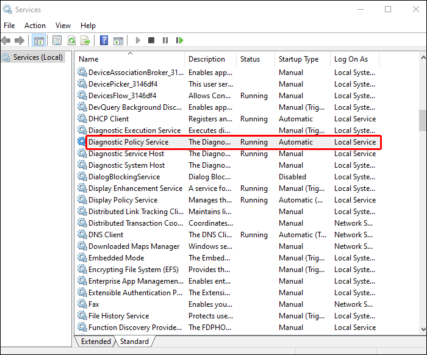
Task: Click Running status of DHCP Client
Action: (x=254, y=119)
